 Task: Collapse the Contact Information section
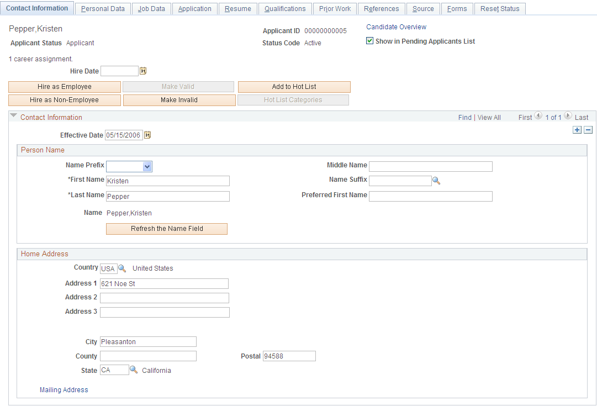(14, 115)
